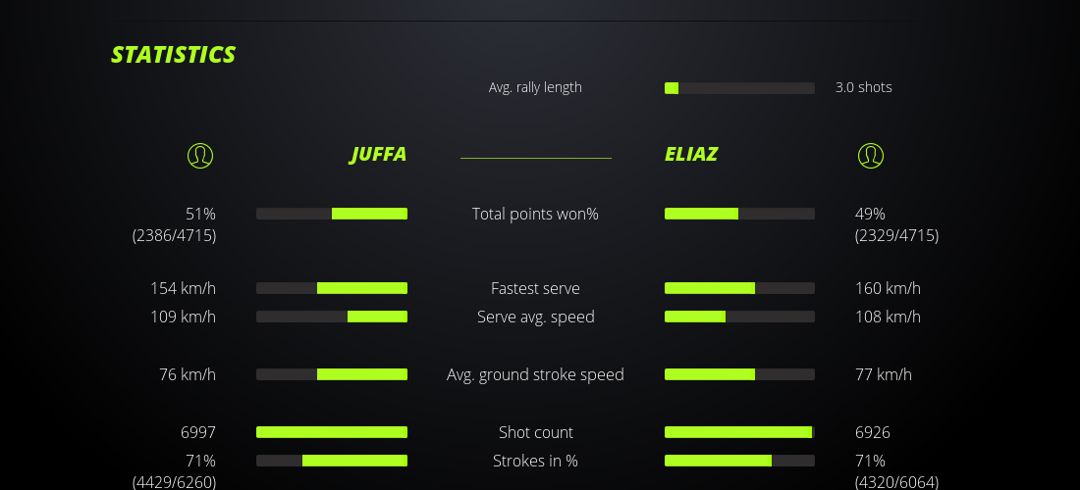Click the Total points won% label
Image resolution: width=1080 pixels, height=490 pixels.
coord(535,214)
